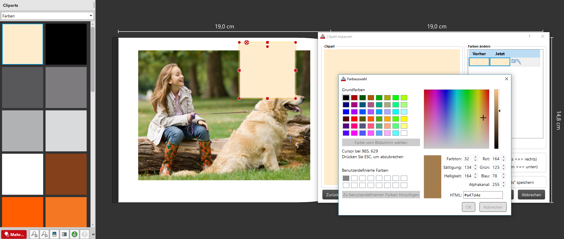564x239 pixels.
Task: Click the undo arrow beside the Jetzt color
Action: click(516, 62)
